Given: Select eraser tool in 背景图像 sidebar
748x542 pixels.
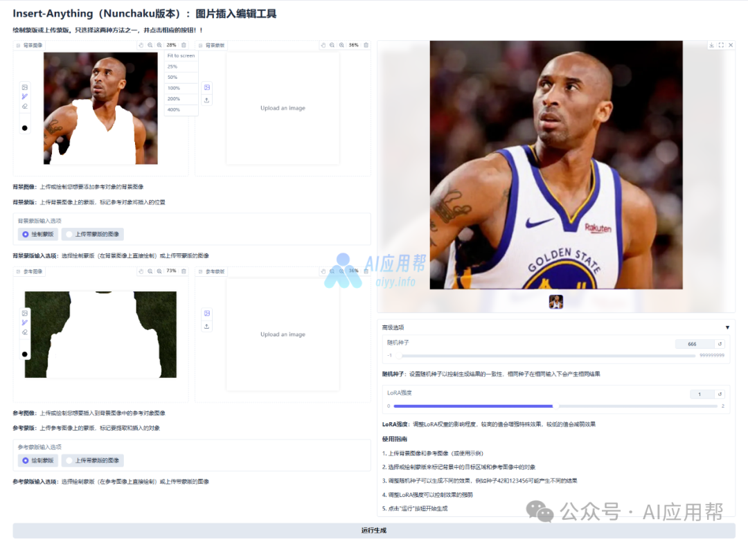Looking at the screenshot, I should click(x=25, y=107).
